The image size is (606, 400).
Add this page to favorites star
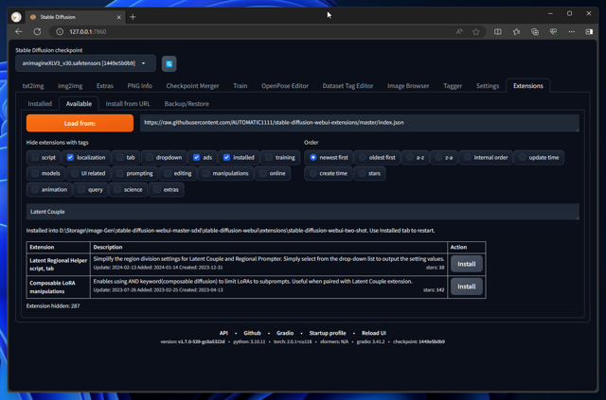(x=475, y=31)
